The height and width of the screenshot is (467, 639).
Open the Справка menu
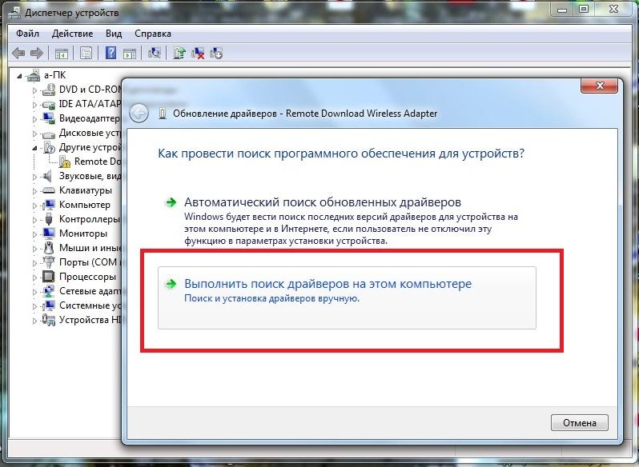pyautogui.click(x=153, y=34)
